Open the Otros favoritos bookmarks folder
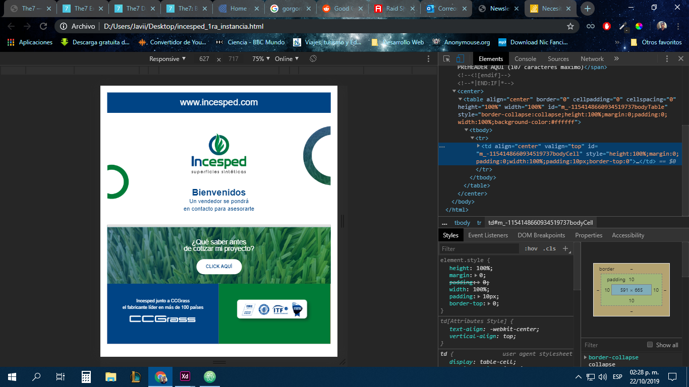This screenshot has width=689, height=387. [656, 42]
